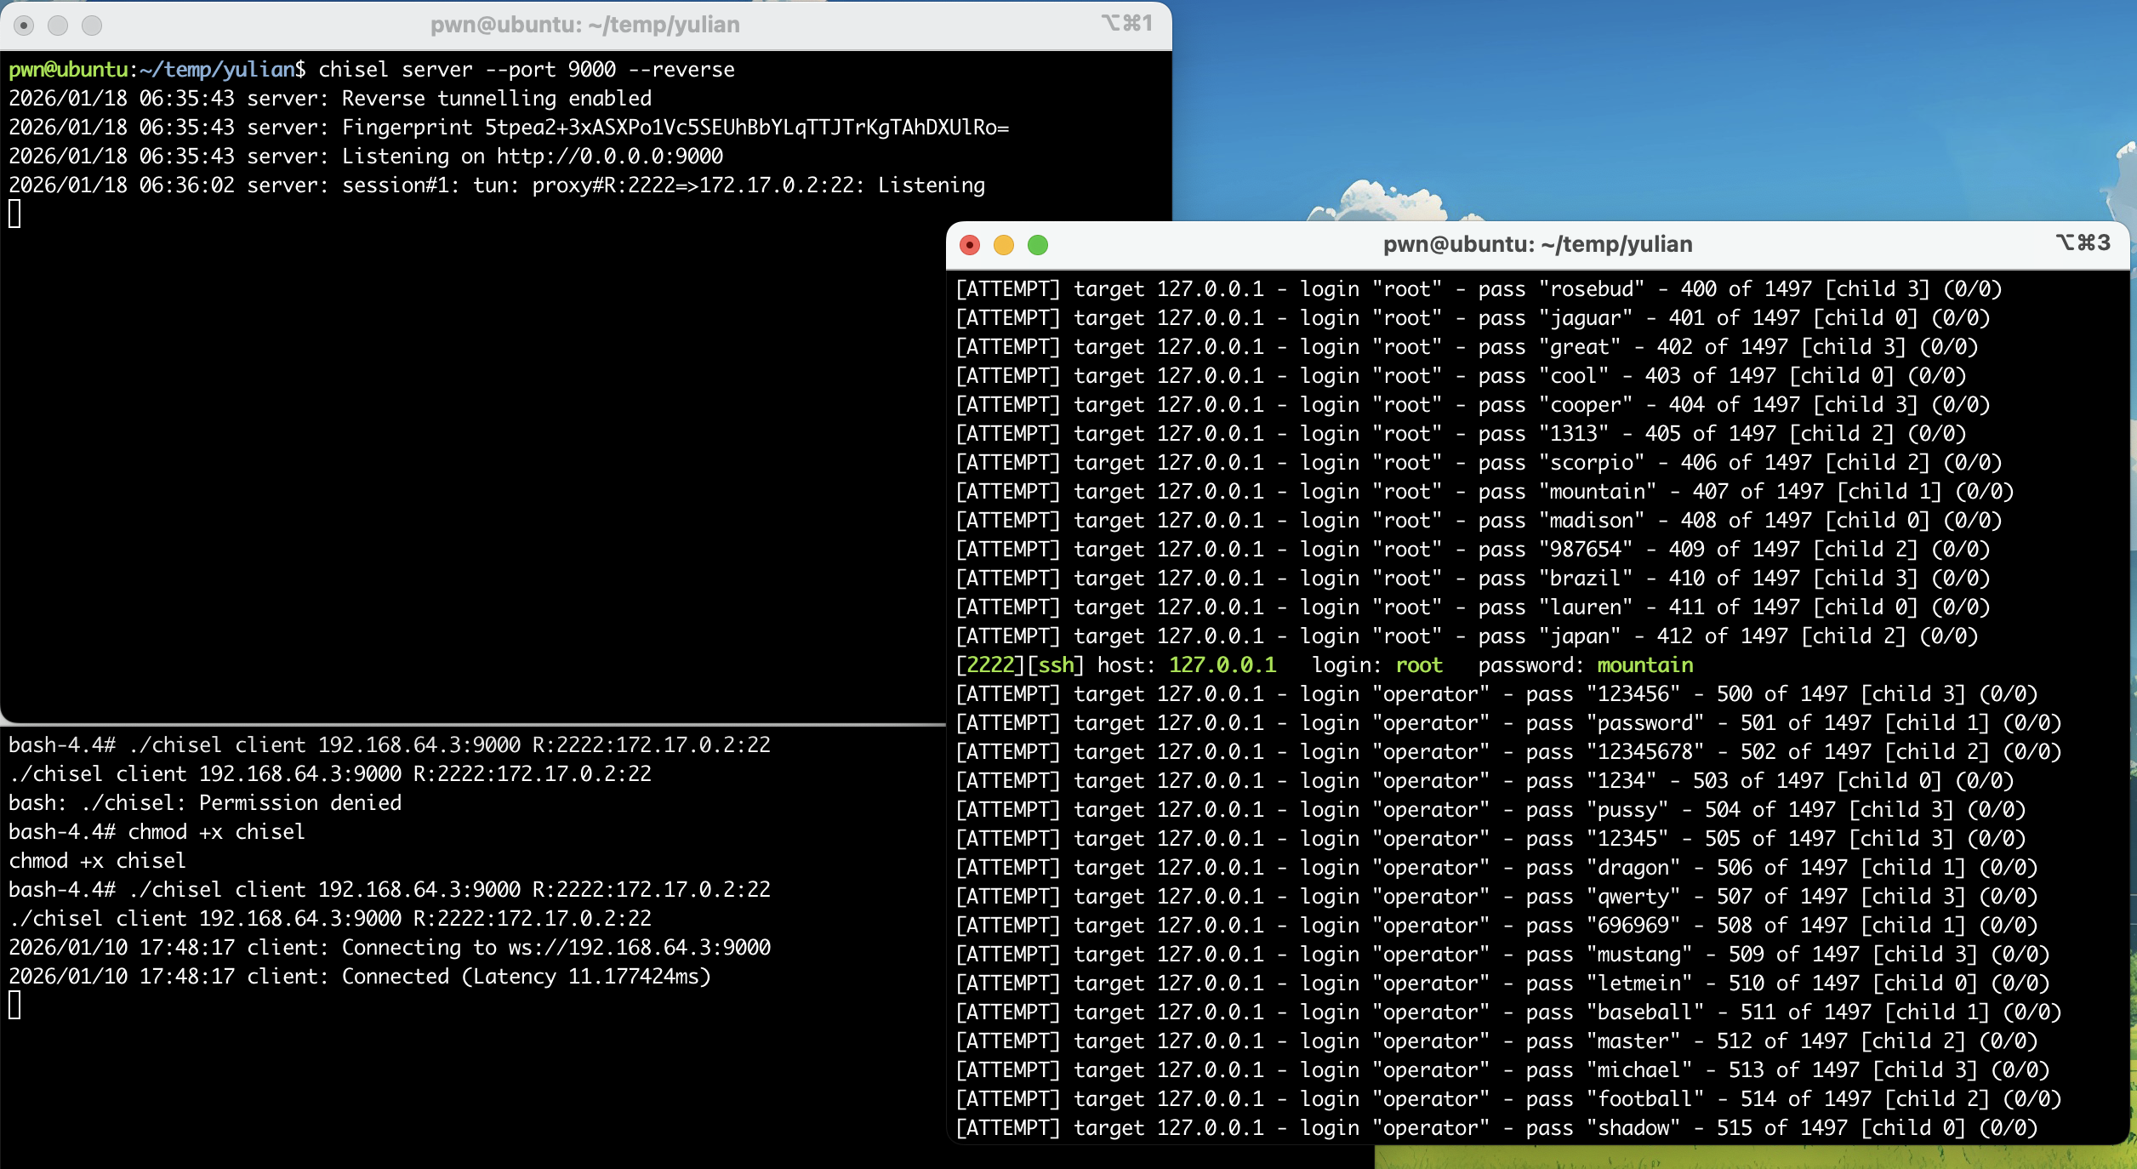Zoom the front terminal with the green button
This screenshot has width=2137, height=1169.
pos(1037,245)
